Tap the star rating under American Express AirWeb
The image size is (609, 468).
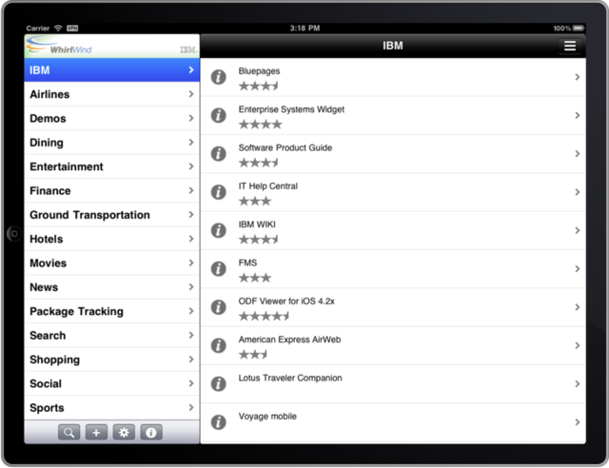pyautogui.click(x=253, y=354)
